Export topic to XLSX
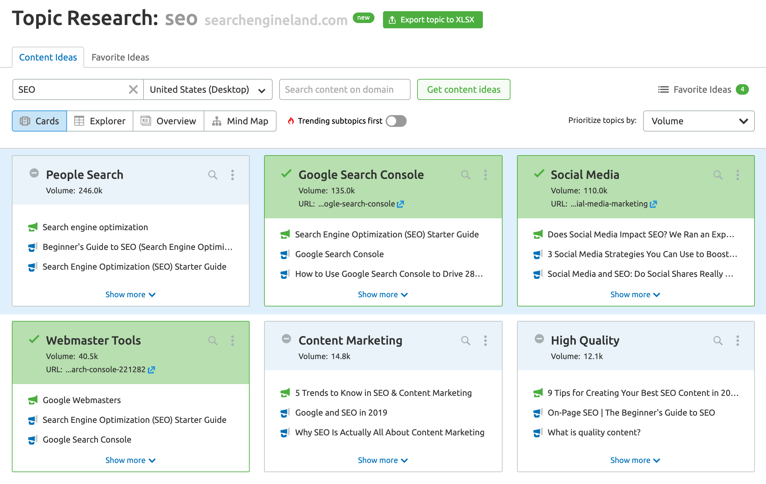 pos(433,19)
